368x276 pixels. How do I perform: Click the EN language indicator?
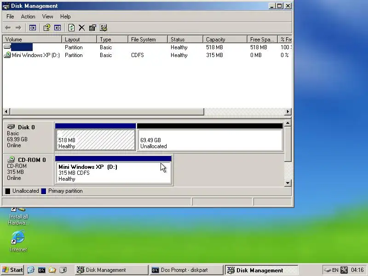[x=335, y=270]
